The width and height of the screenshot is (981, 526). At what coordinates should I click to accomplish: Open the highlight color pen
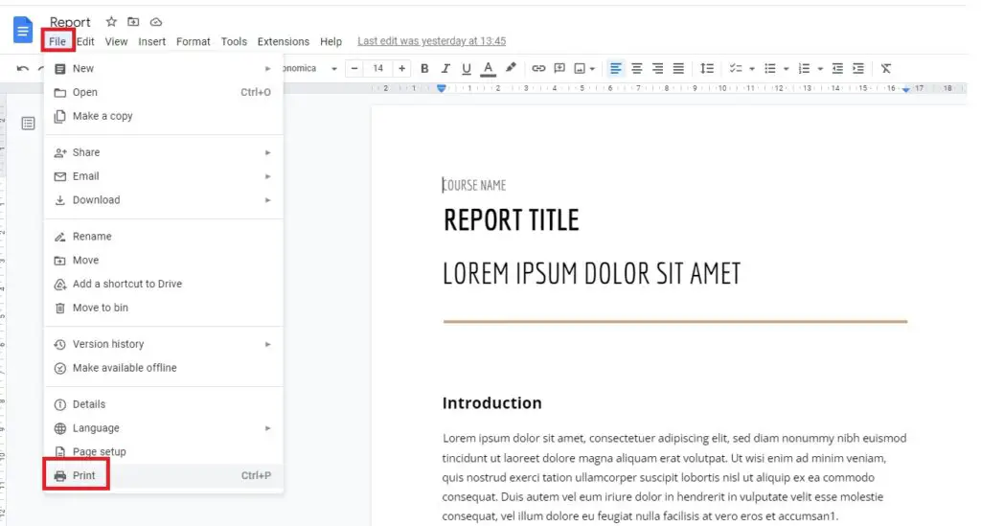coord(511,68)
